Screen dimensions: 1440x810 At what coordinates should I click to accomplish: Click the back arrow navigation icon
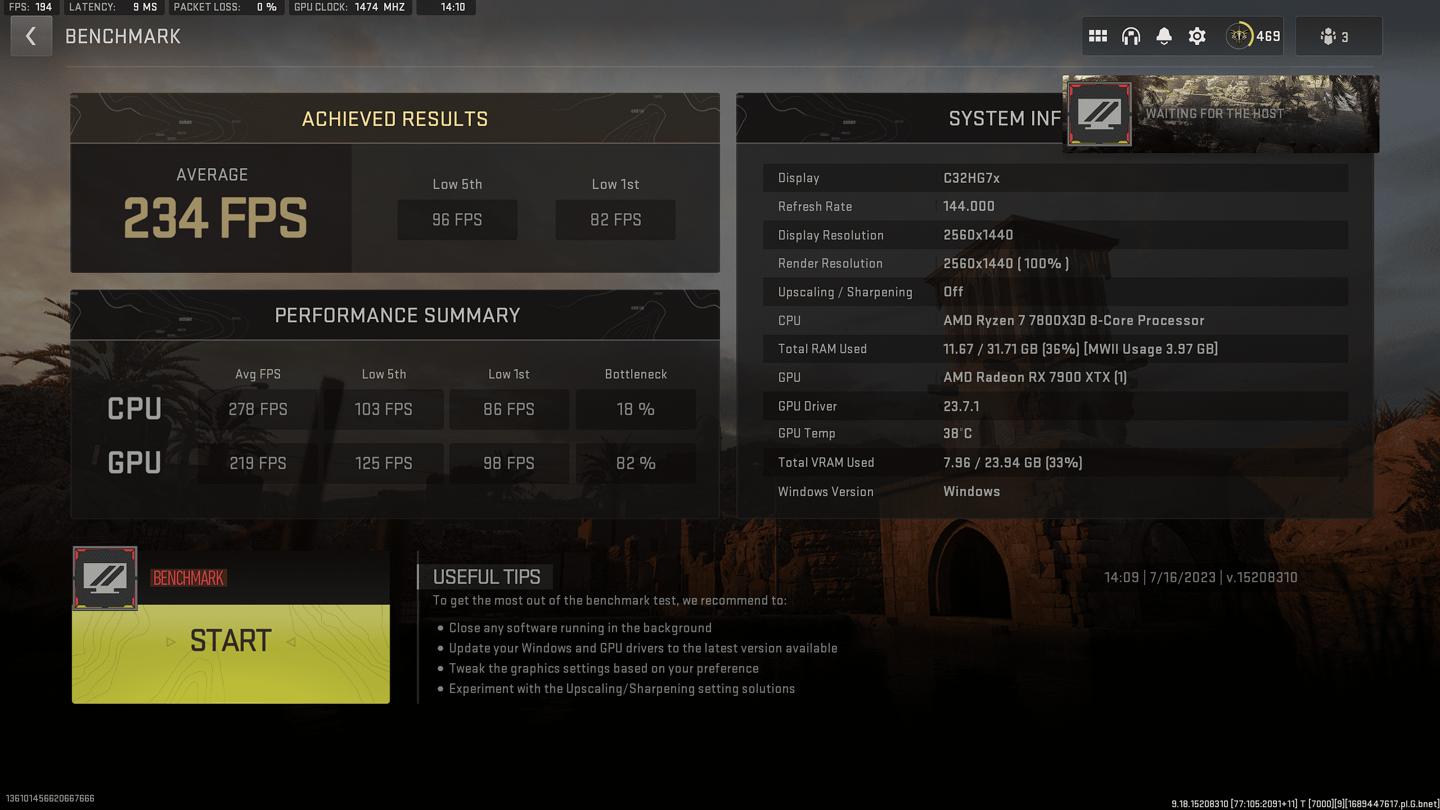31,37
